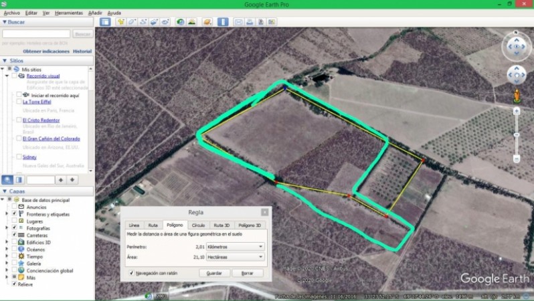
Task: Click Obtener indicaciones link
Action: (46, 52)
